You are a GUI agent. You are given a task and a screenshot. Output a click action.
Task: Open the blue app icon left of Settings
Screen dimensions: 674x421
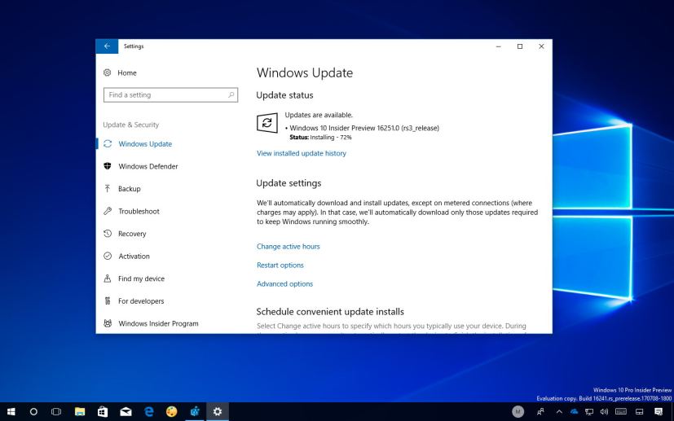(195, 411)
